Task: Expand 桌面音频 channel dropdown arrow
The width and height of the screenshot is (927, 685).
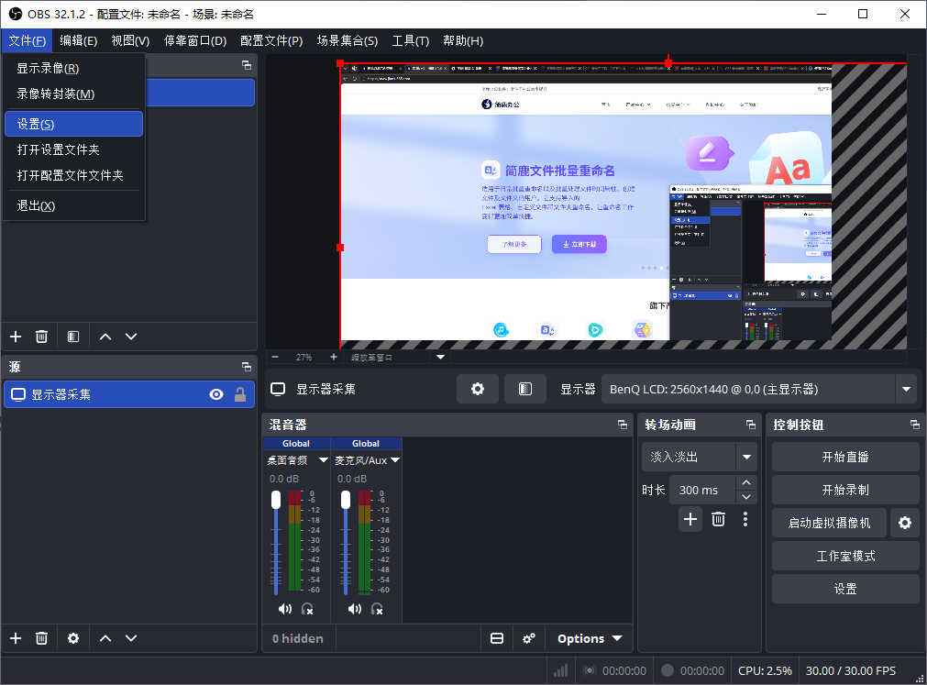Action: pos(324,459)
